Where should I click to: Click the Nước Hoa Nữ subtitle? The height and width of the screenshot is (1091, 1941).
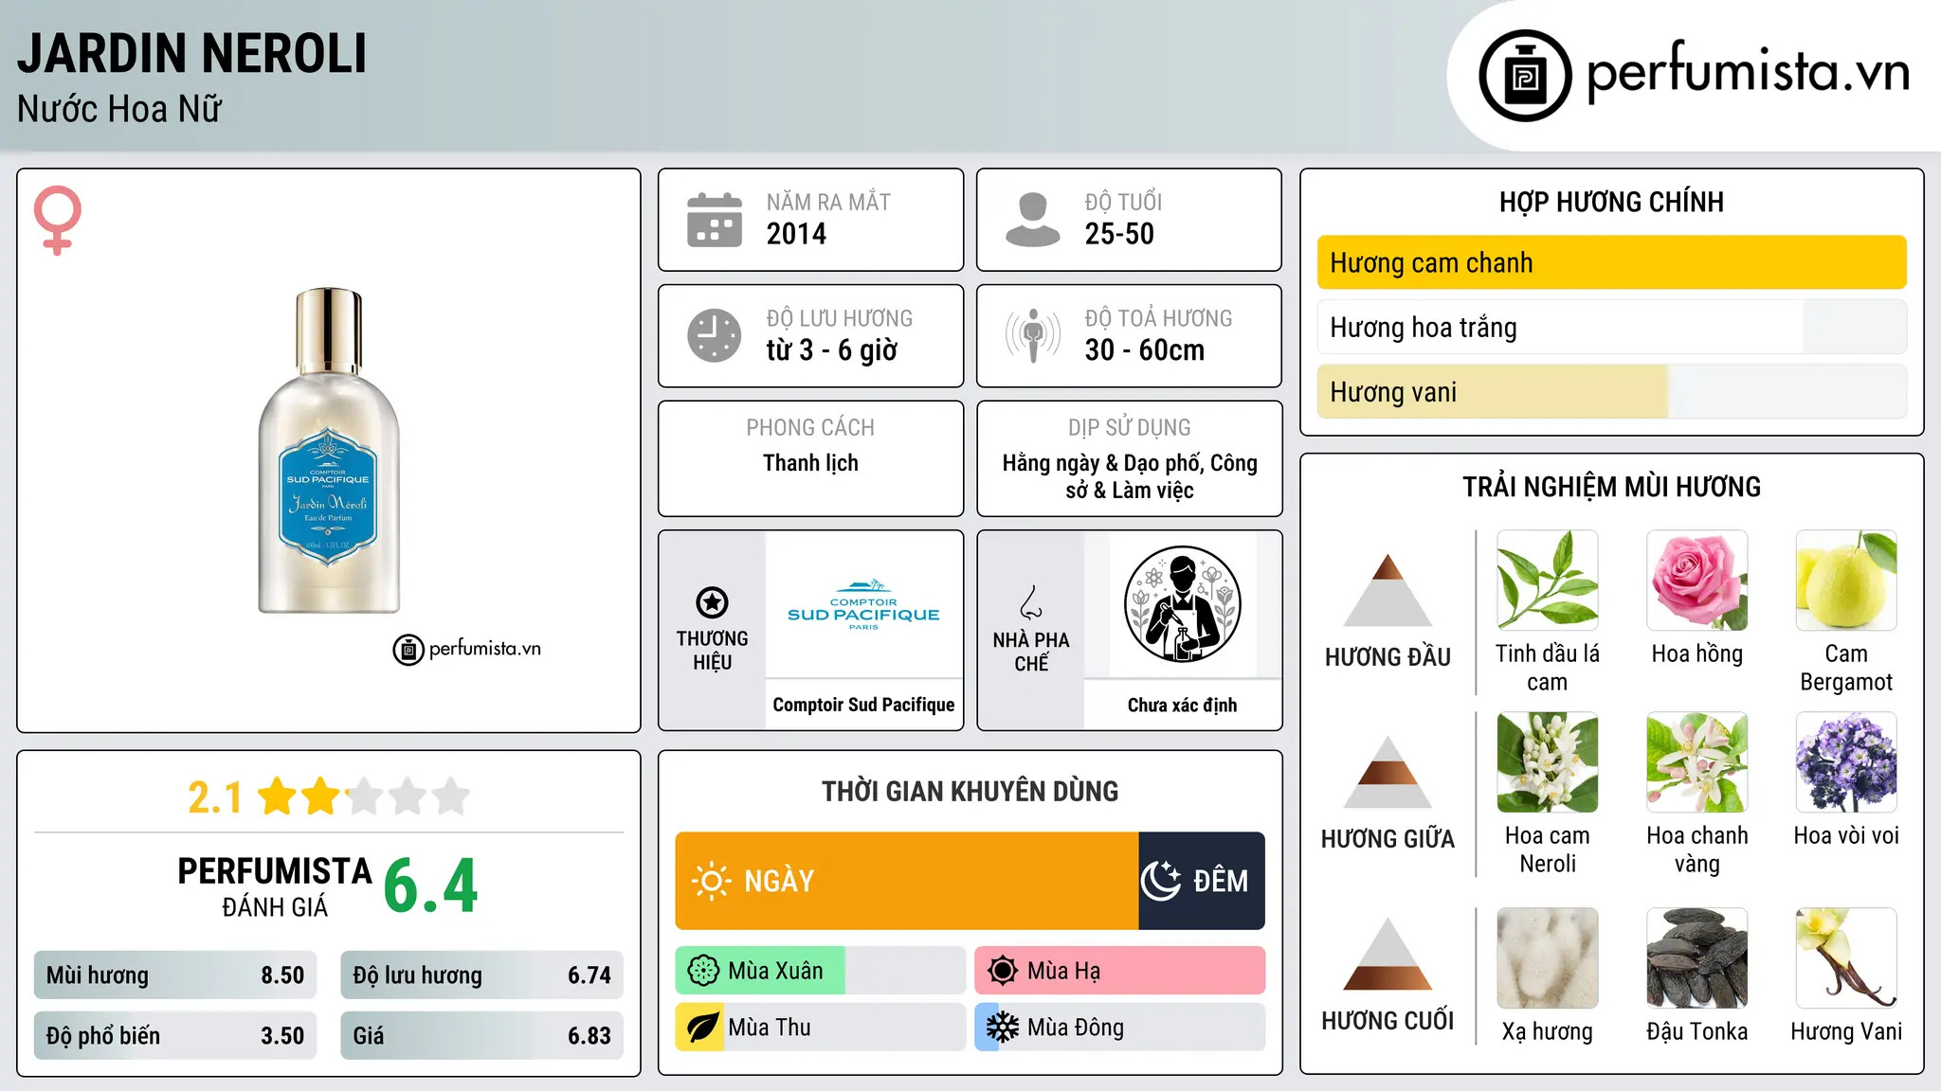(x=119, y=109)
